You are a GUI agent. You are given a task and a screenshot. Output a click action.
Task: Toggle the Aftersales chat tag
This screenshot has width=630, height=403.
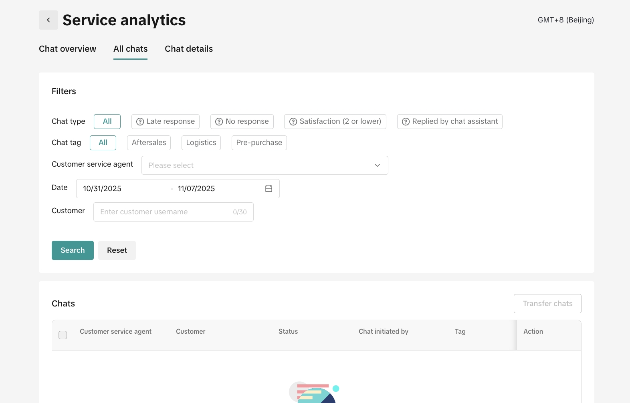click(x=149, y=143)
